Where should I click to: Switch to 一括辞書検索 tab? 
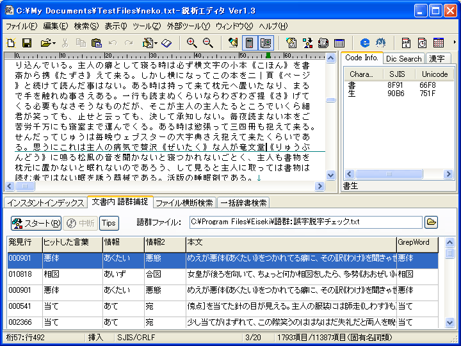point(243,202)
